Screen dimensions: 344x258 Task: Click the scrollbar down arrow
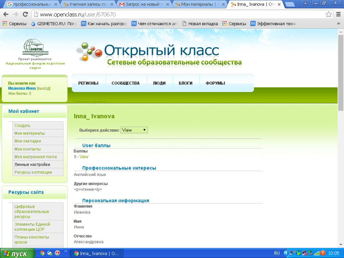pyautogui.click(x=341, y=244)
